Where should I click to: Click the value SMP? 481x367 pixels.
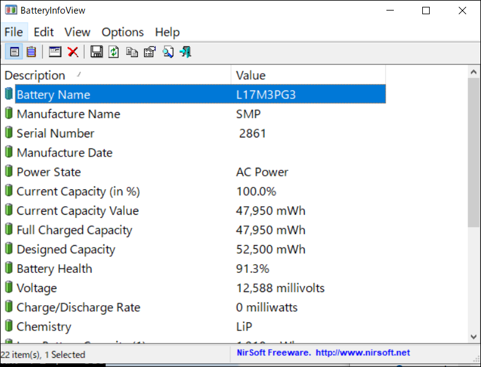click(x=248, y=114)
